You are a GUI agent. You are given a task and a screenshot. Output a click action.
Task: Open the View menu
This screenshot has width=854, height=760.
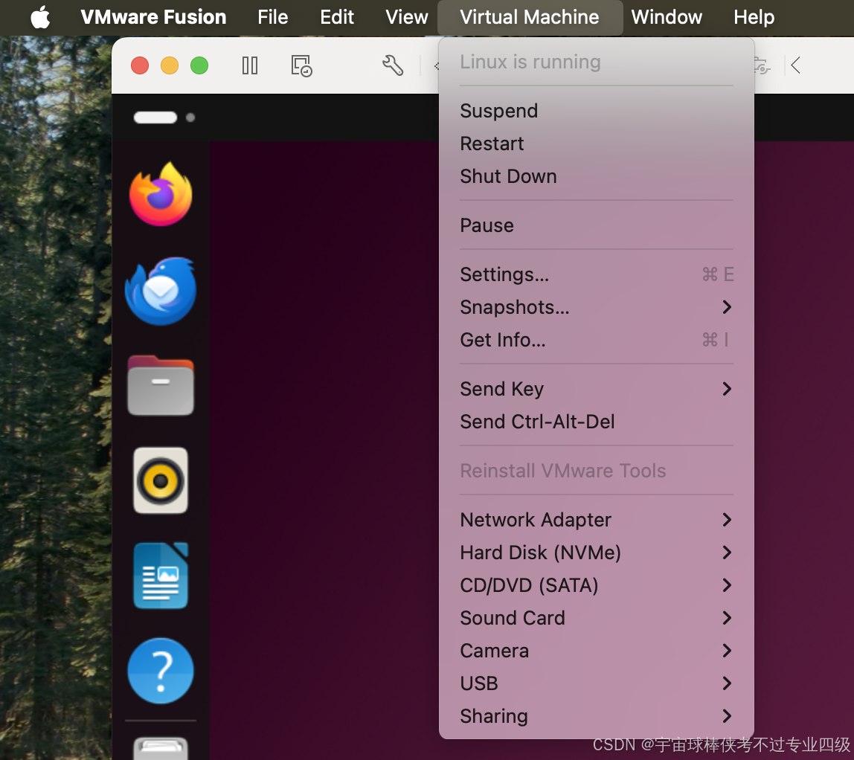pos(406,17)
